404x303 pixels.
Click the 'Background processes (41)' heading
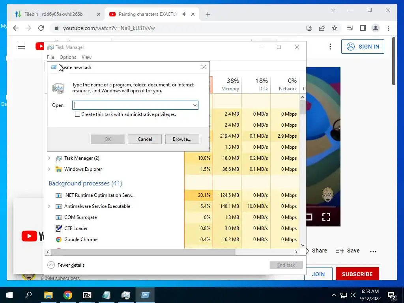[85, 183]
